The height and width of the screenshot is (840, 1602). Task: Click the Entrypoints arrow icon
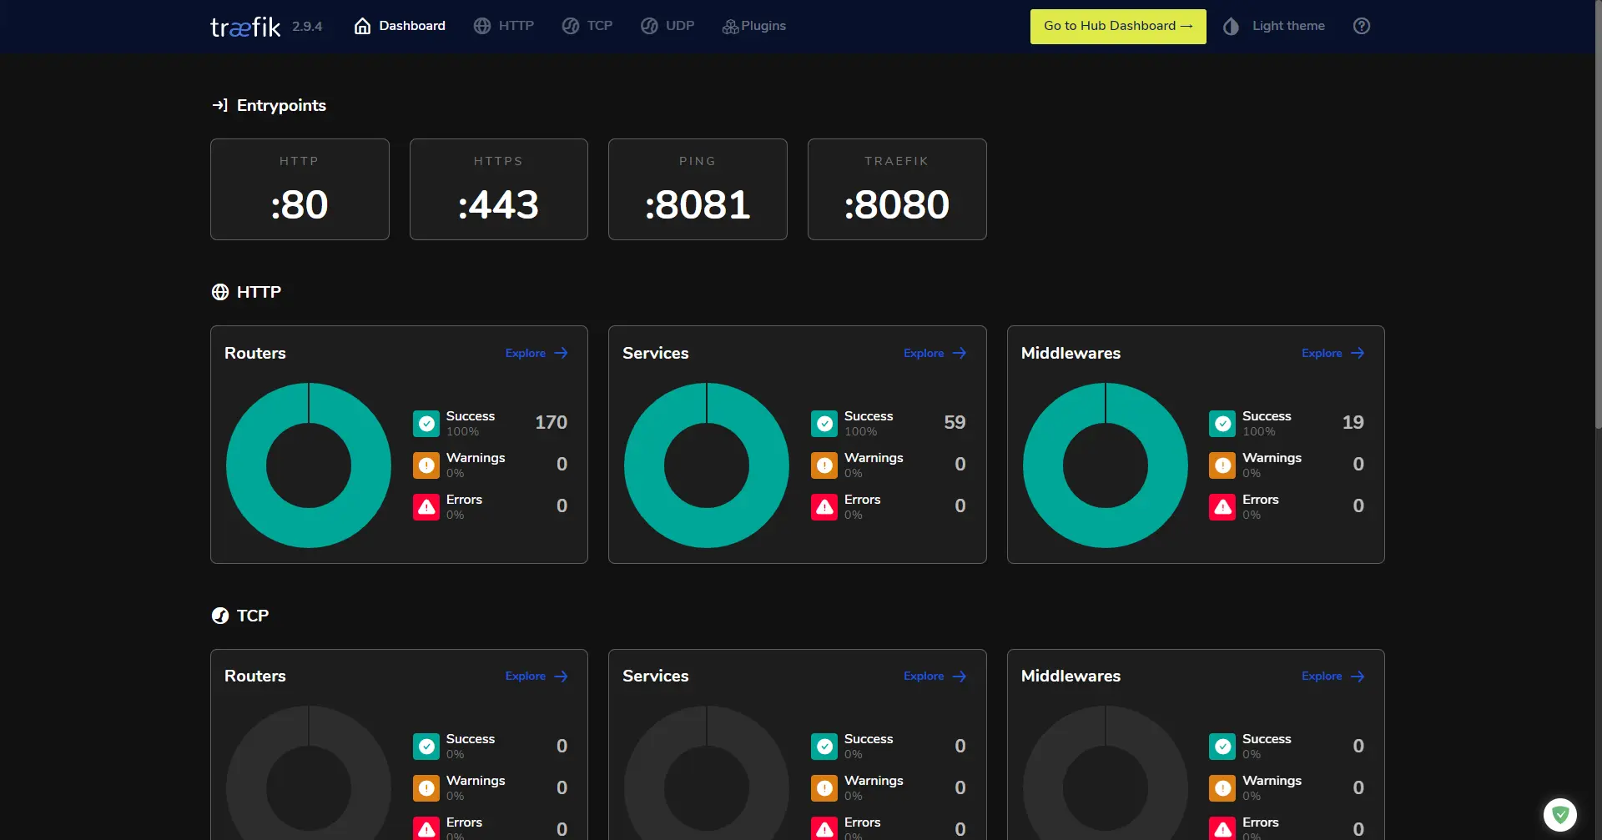pos(220,105)
